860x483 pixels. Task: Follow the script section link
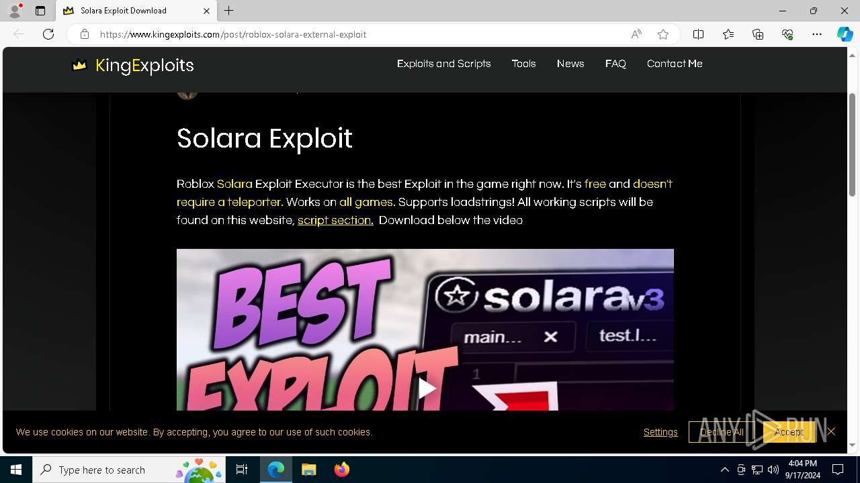coord(335,220)
